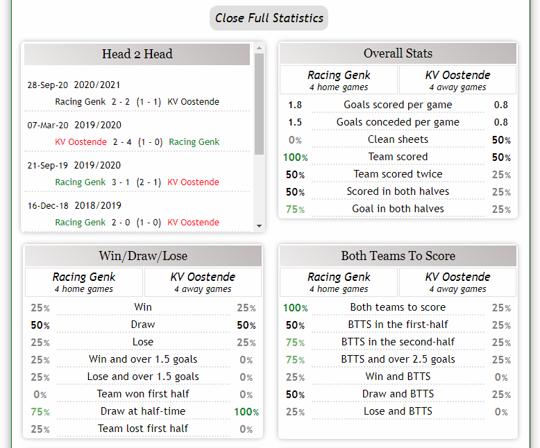
Task: Click the Draw at half-time row
Action: (143, 411)
